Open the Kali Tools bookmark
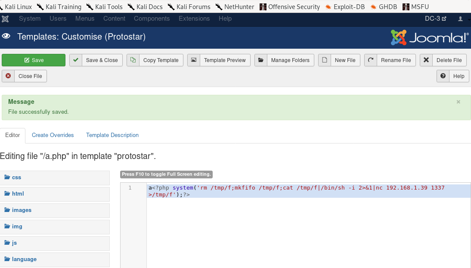Image resolution: width=471 pixels, height=268 pixels. (105, 6)
